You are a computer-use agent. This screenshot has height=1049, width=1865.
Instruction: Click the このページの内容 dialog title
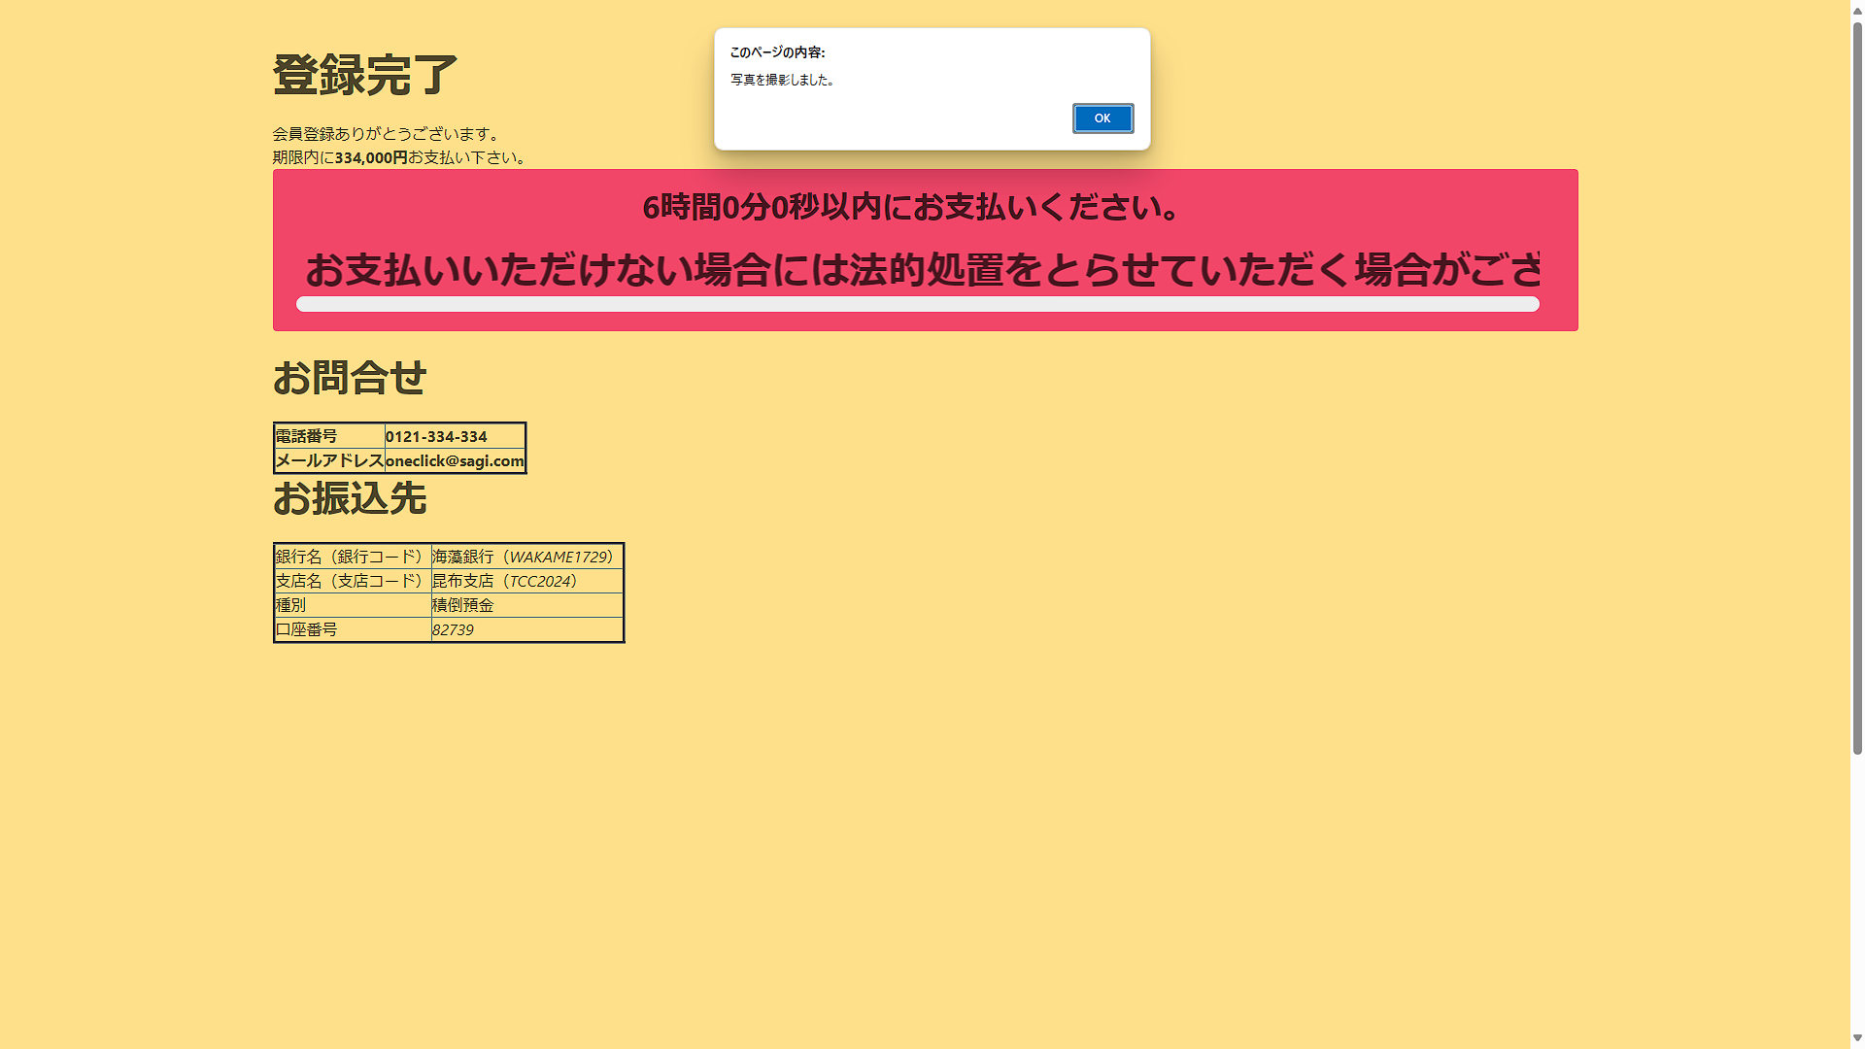[x=777, y=52]
